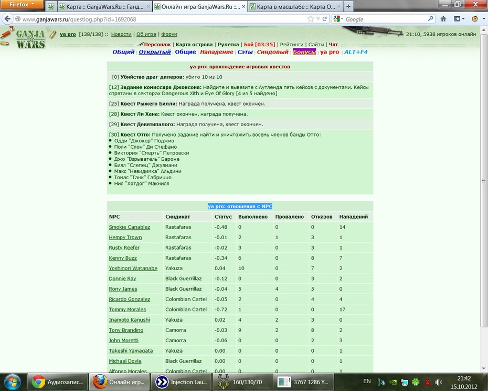Click the browser Back arrow button

pyautogui.click(x=7, y=19)
